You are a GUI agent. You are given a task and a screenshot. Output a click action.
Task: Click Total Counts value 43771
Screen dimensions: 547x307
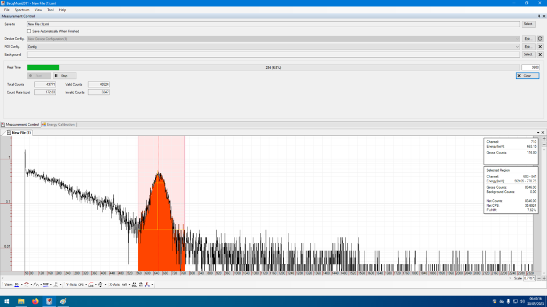(x=45, y=84)
